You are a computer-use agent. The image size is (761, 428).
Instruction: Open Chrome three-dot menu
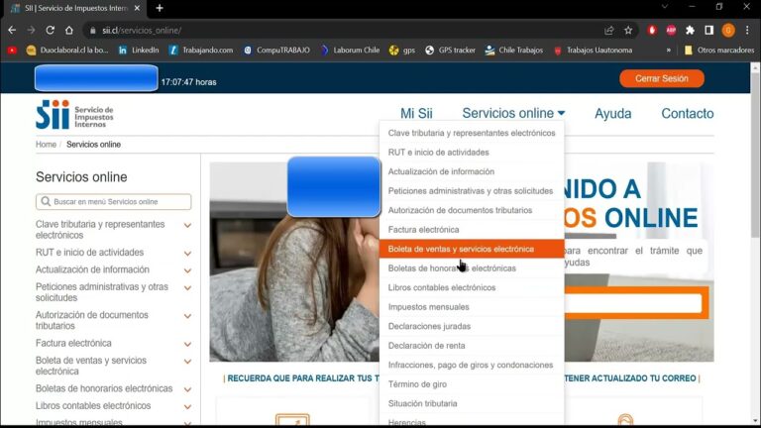(747, 30)
